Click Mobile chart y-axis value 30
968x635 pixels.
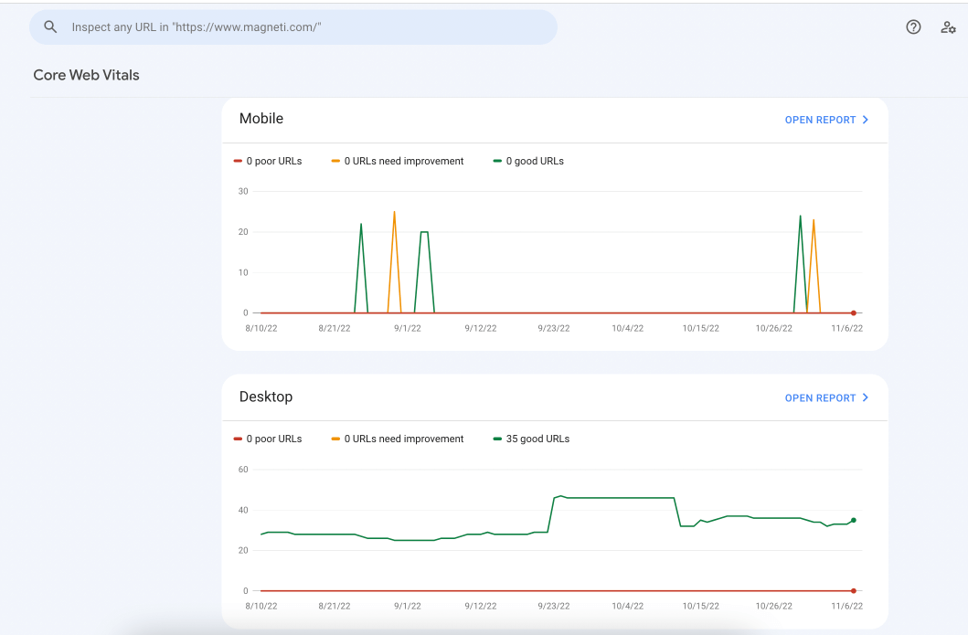click(x=243, y=191)
